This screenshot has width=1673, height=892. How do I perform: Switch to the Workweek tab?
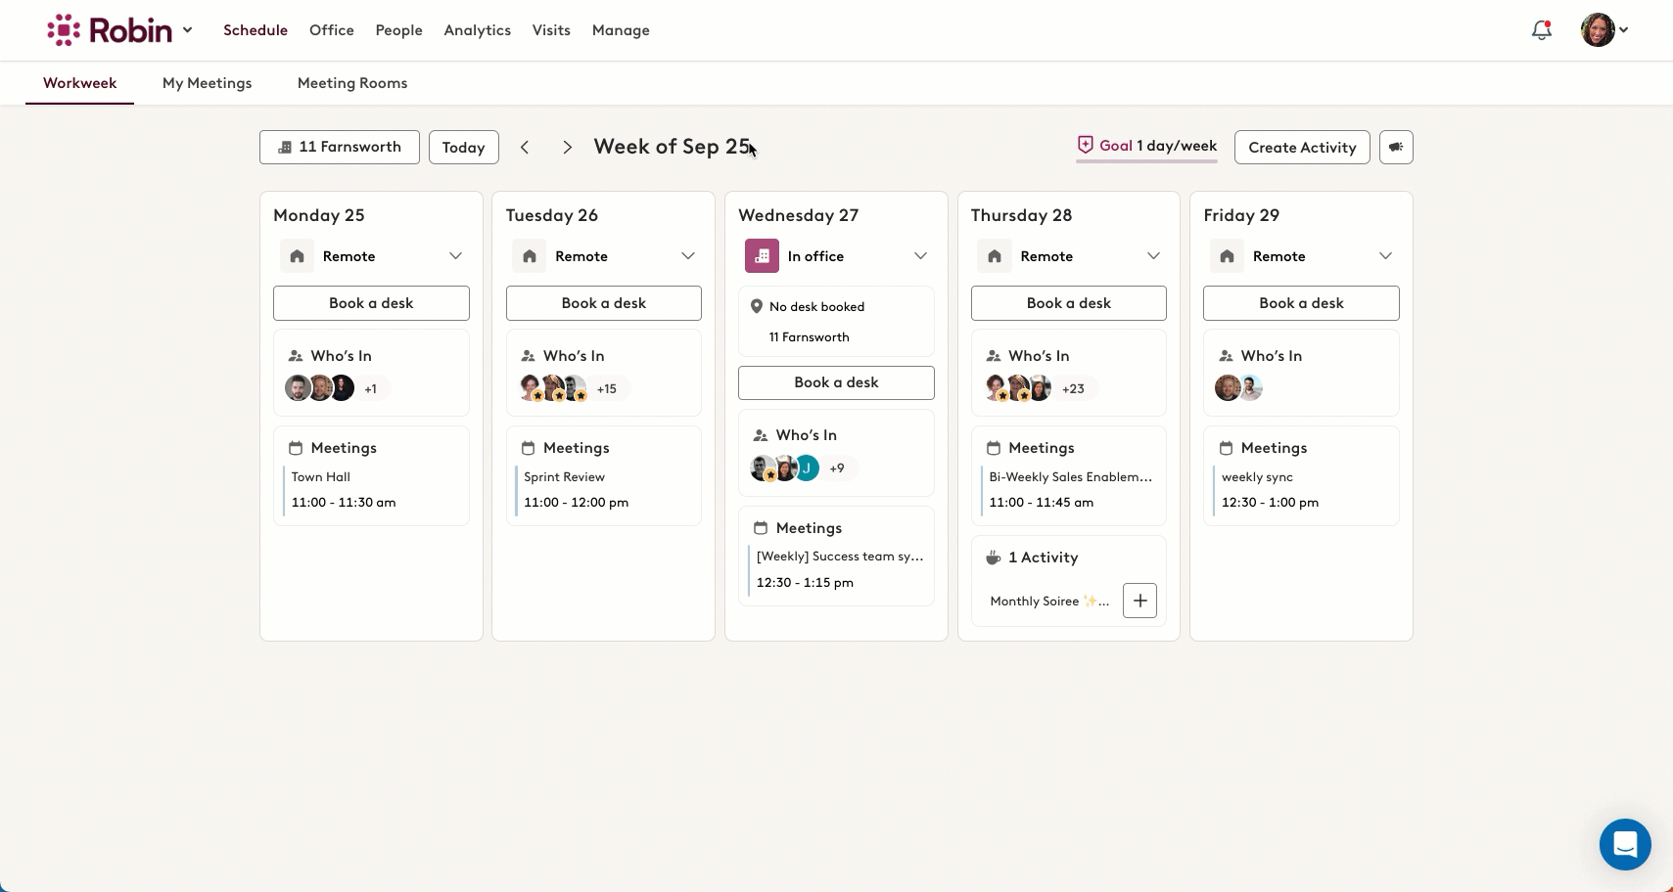click(x=80, y=83)
